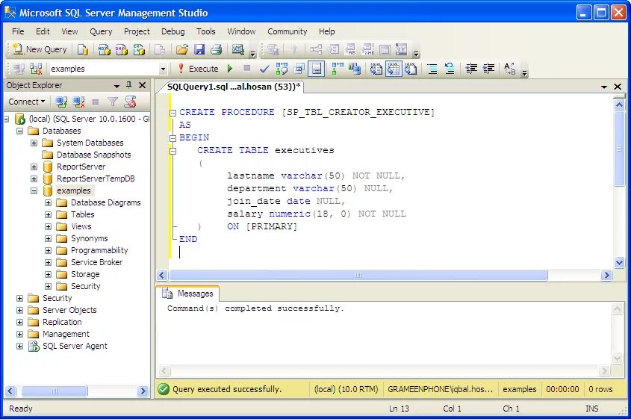Click the Execute button

click(198, 69)
